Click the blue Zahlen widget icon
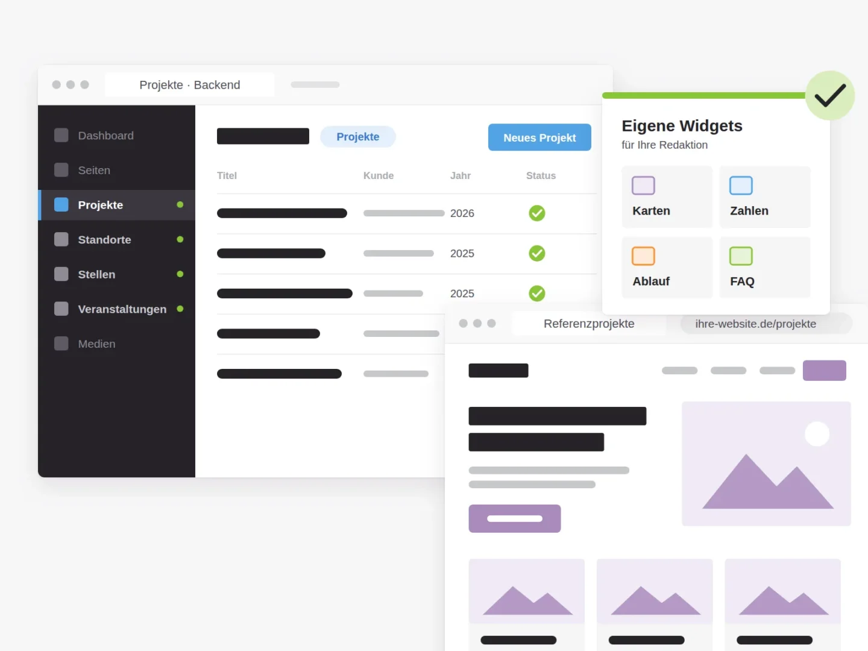The image size is (868, 651). tap(741, 186)
